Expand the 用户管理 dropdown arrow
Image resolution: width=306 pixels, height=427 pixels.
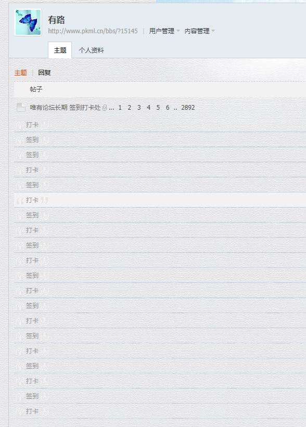[178, 31]
